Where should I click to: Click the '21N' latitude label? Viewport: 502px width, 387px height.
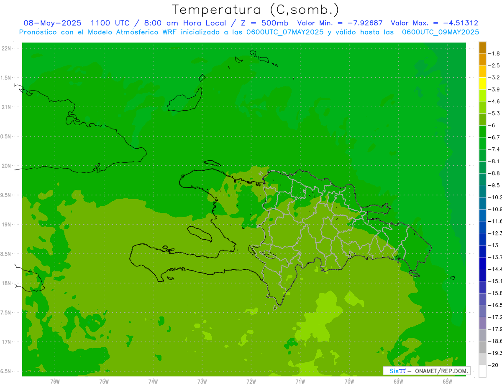(7, 107)
